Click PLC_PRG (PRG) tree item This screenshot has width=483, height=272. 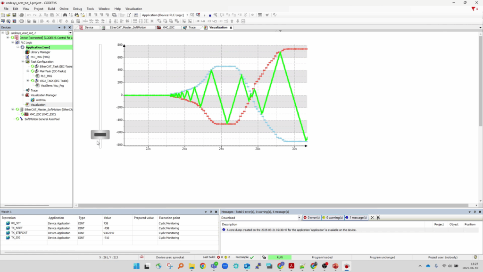tap(40, 57)
